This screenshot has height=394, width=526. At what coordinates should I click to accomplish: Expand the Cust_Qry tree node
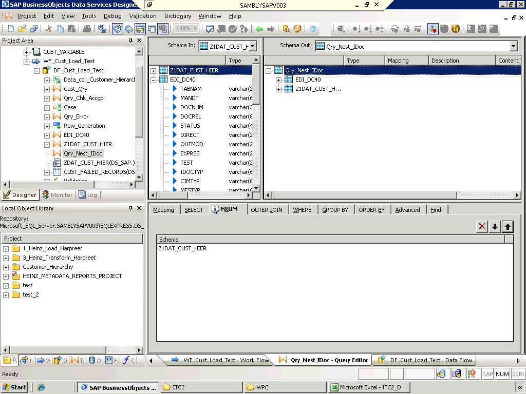coord(47,89)
